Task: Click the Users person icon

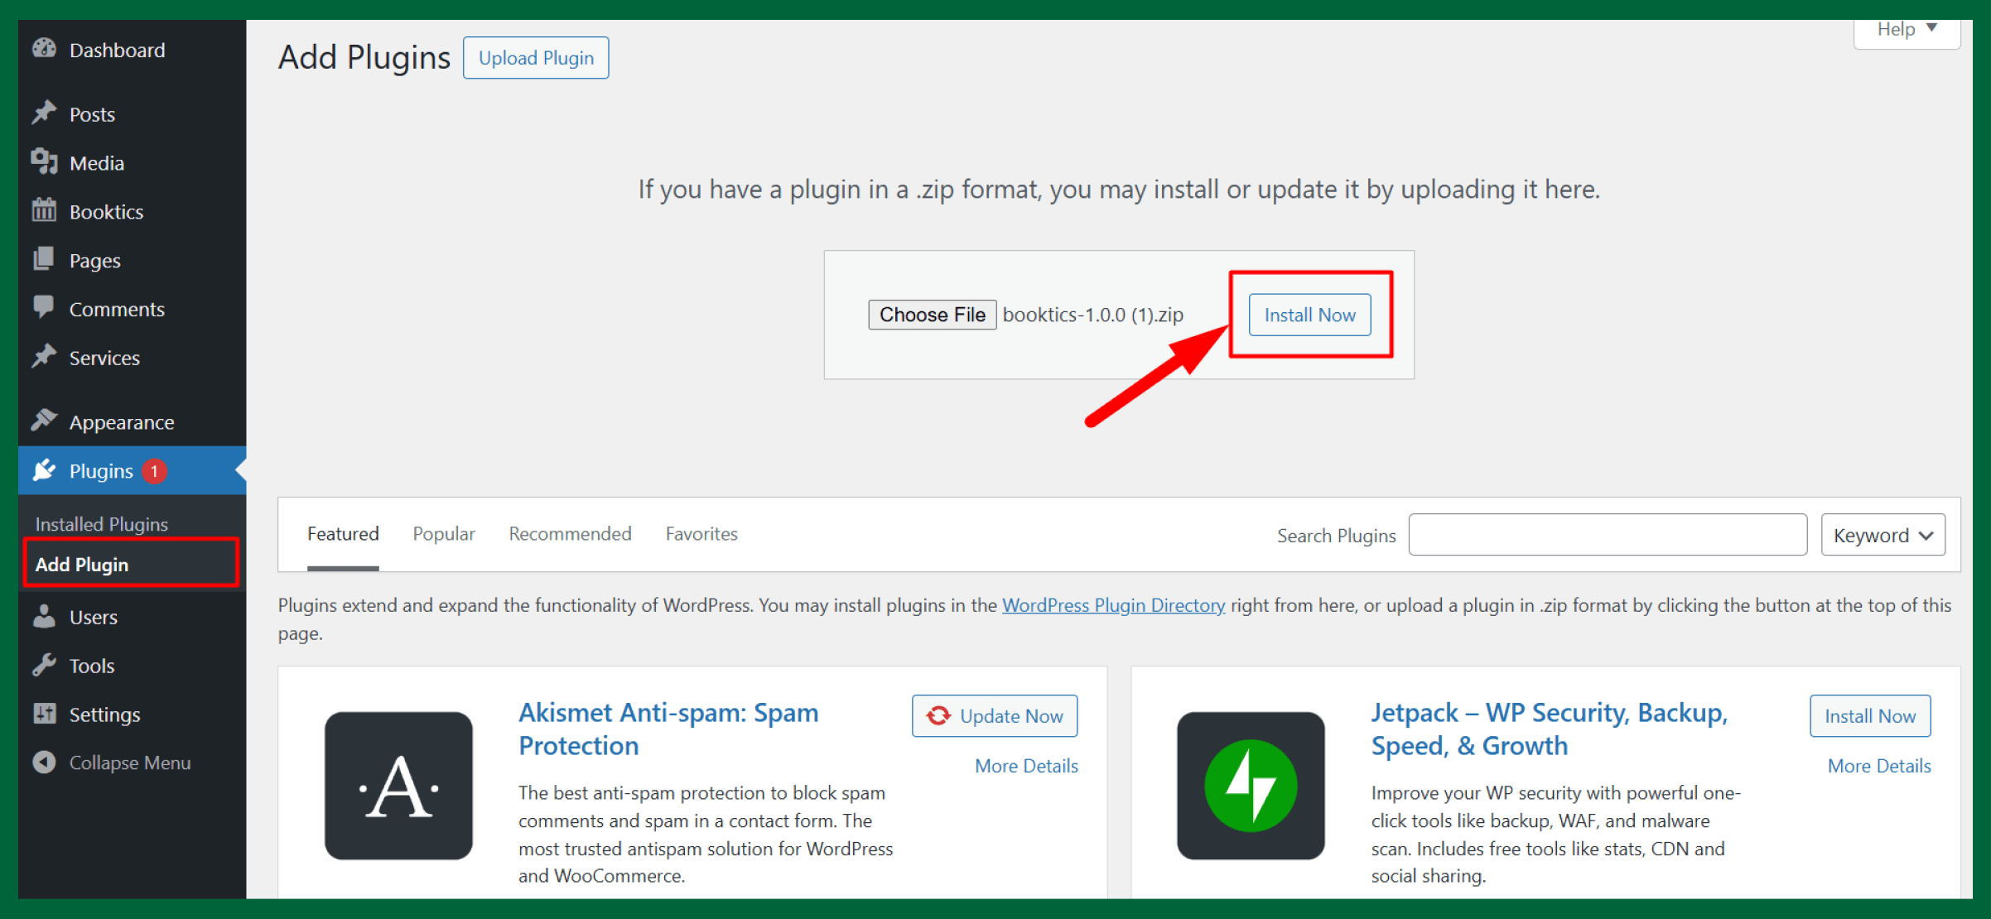Action: coord(44,616)
